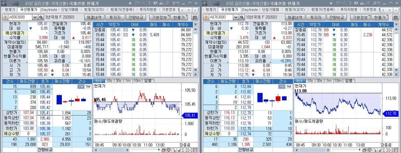Open help question-bubble icon in left window
This screenshot has width=401, height=153.
(x=155, y=4)
